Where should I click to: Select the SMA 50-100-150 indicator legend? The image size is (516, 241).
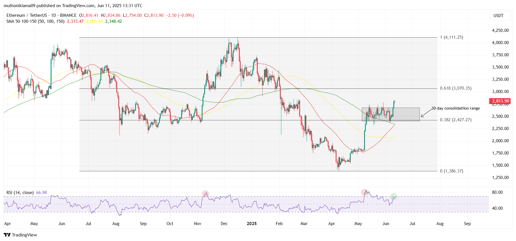point(36,21)
